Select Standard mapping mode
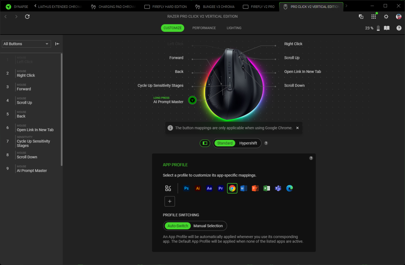The height and width of the screenshot is (265, 405). coord(225,143)
